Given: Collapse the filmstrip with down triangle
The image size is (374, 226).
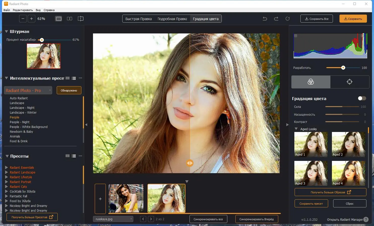Looking at the screenshot, I should (187, 182).
